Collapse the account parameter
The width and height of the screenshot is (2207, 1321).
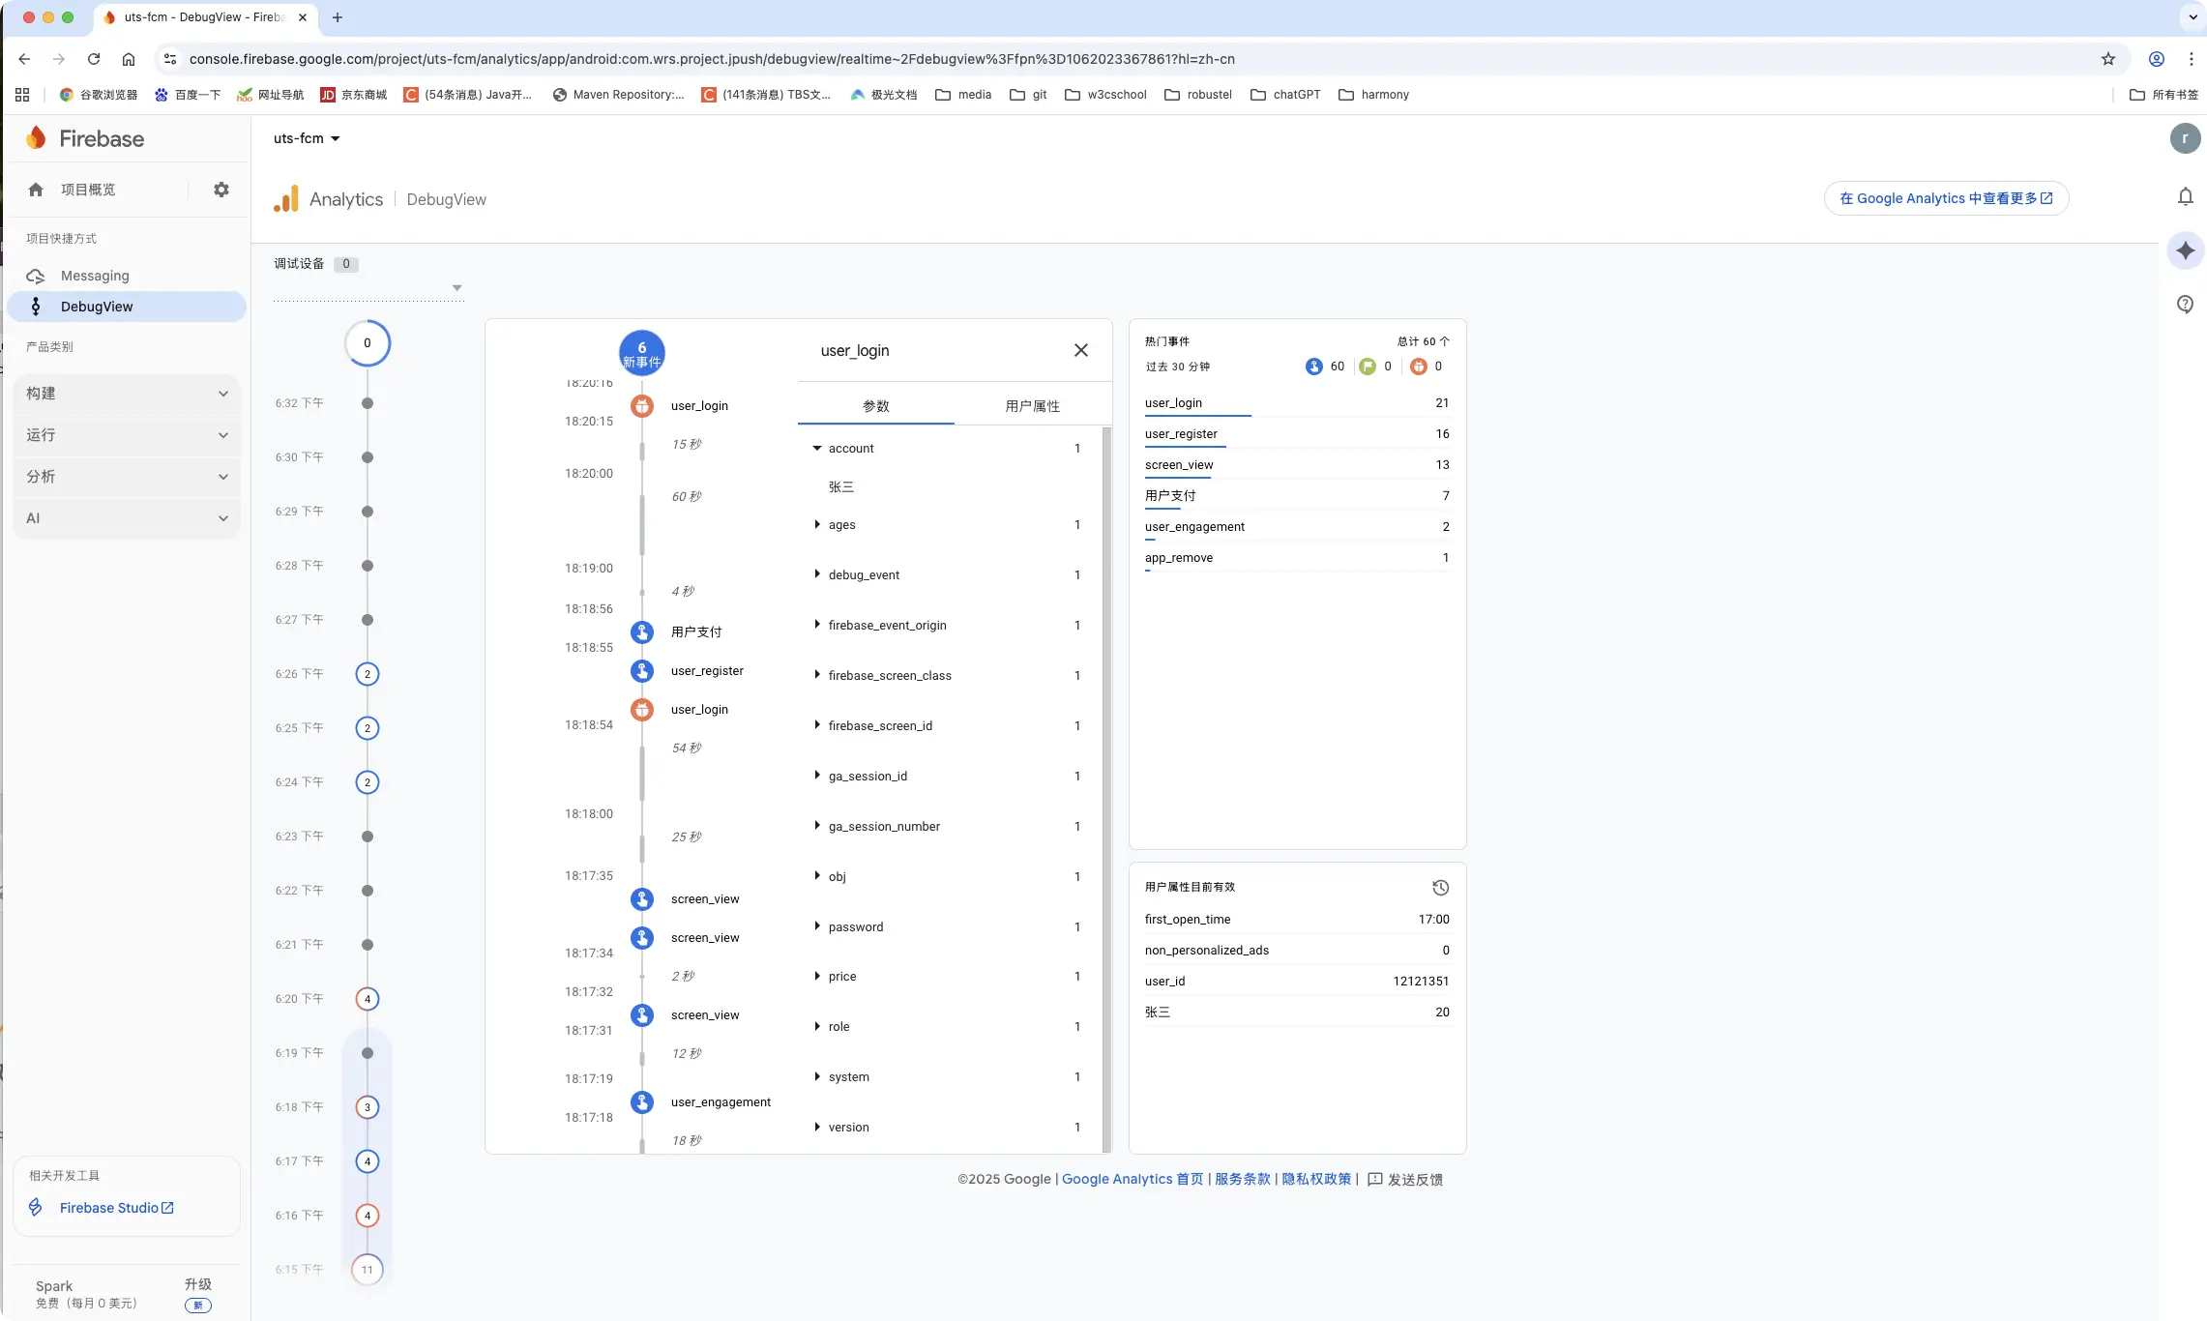pyautogui.click(x=817, y=449)
